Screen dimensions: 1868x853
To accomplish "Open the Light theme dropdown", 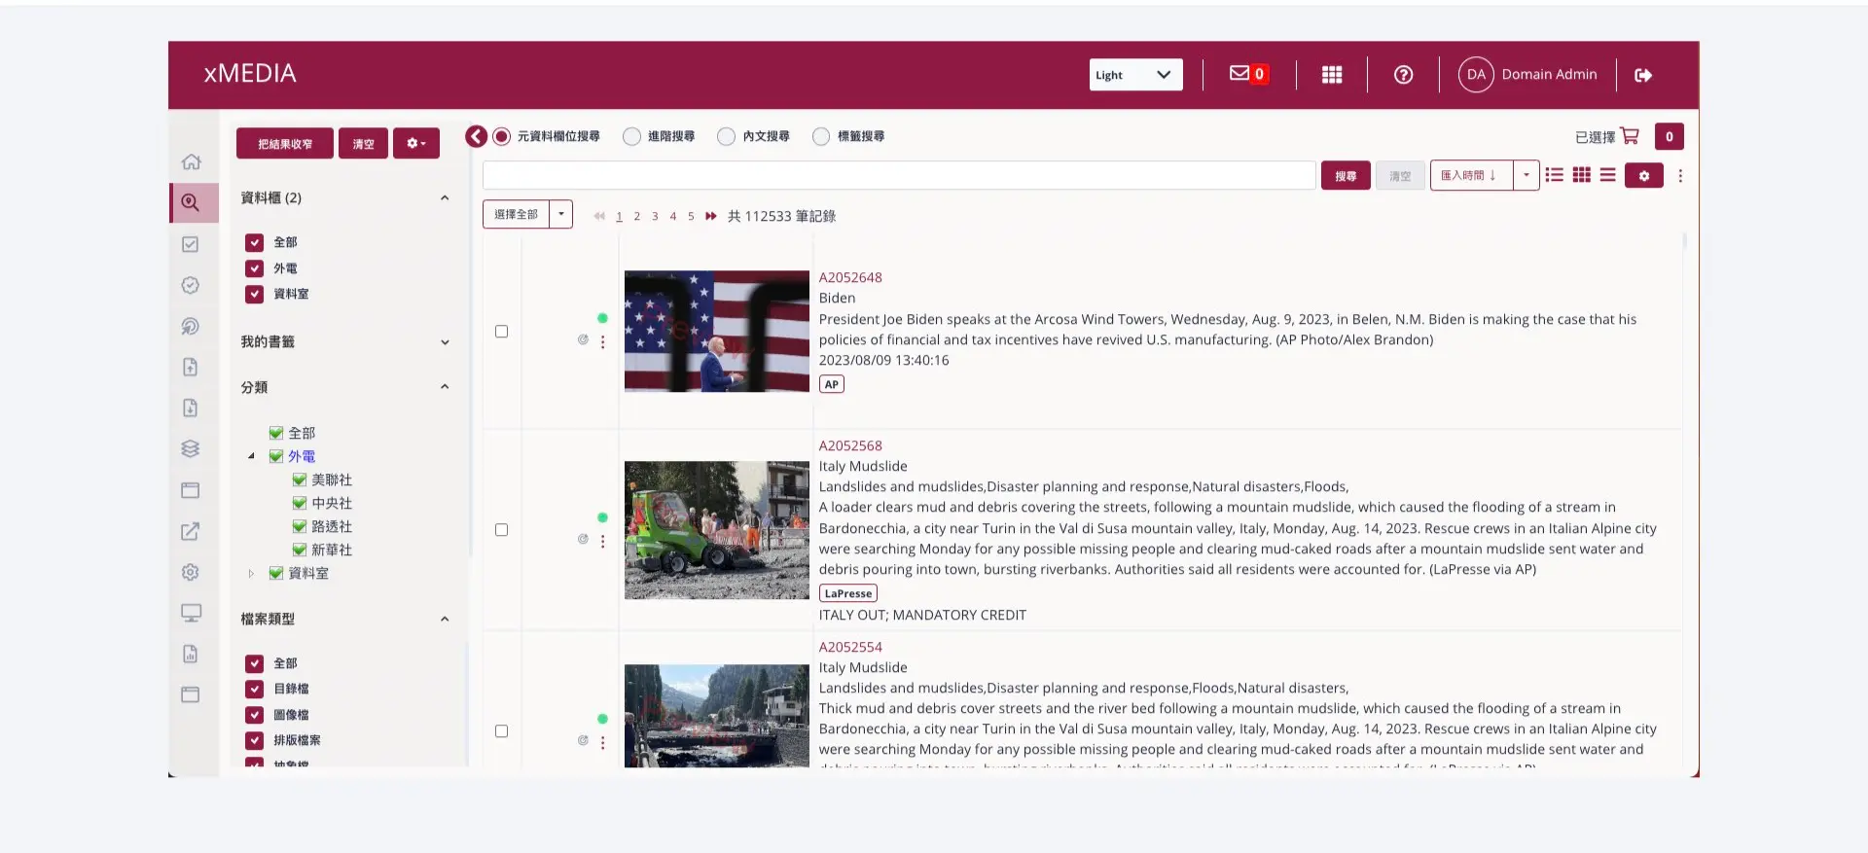I will coord(1135,75).
